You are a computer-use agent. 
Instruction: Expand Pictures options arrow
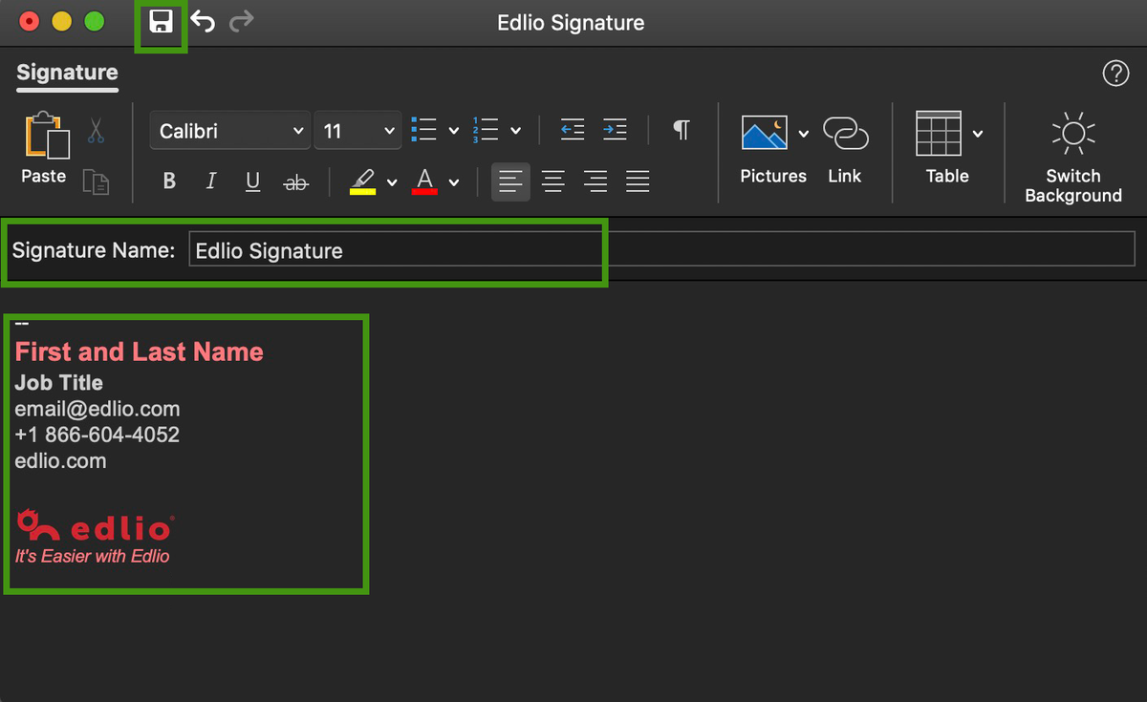[x=804, y=134]
